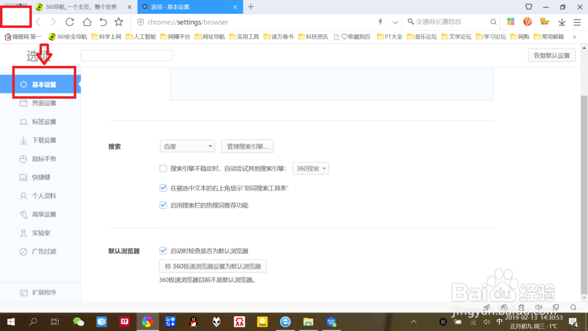Reload the page with the refresh icon
Viewport: 588px width, 331px height.
[70, 22]
